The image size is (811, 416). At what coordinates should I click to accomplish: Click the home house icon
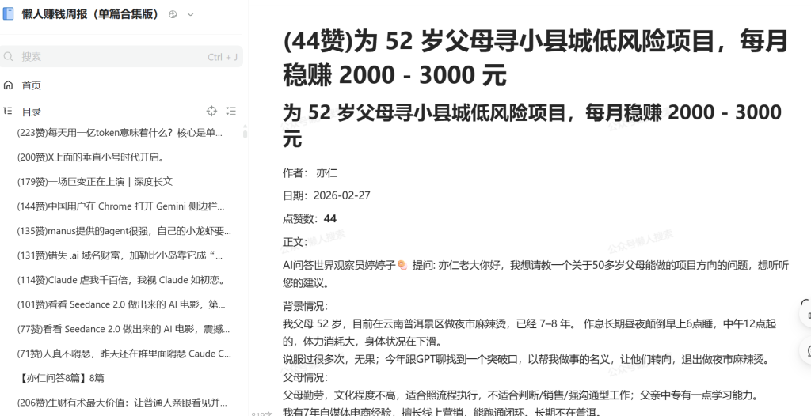(8, 85)
